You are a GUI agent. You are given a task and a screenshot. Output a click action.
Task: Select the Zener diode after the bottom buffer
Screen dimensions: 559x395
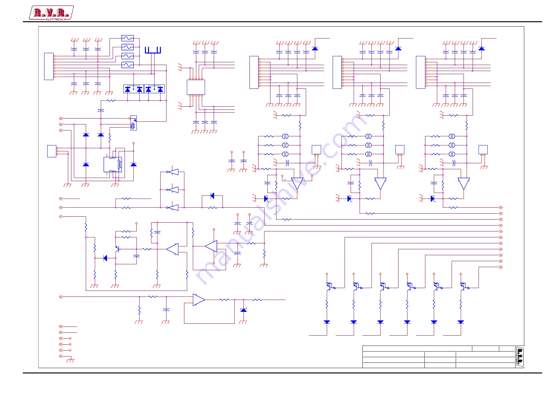[x=244, y=310]
